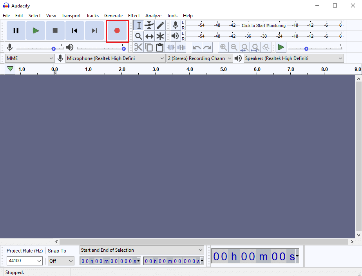Click 'Click to Start Monitoring' on the meter
Viewport: 362px width, 276px height.
coord(263,25)
